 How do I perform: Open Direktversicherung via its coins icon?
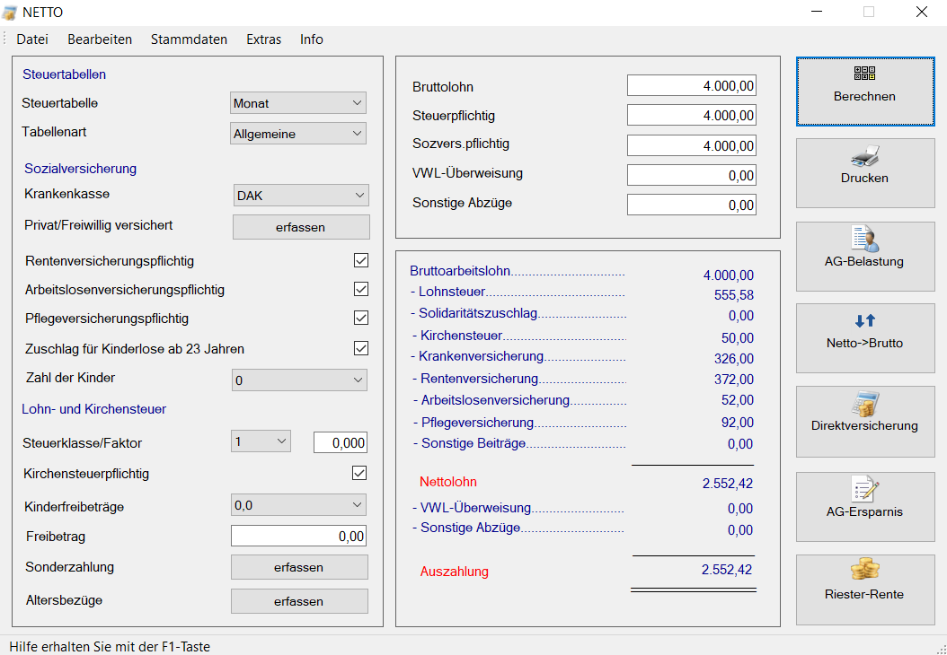tap(864, 404)
